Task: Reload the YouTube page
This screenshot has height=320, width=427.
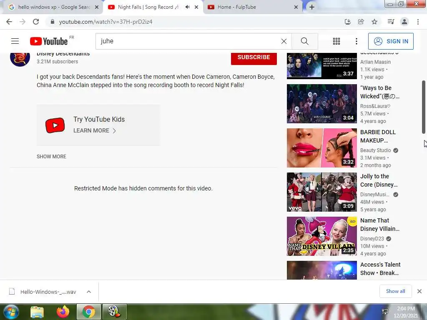Action: point(36,22)
